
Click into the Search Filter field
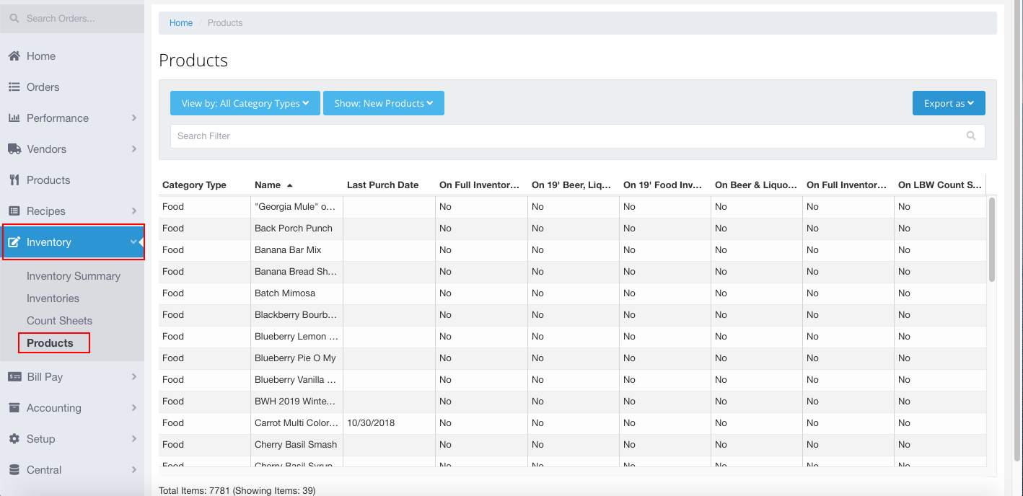tap(563, 136)
